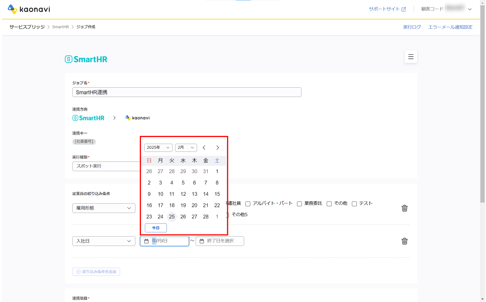Select February 1 in calendar
The image size is (486, 302).
[217, 171]
